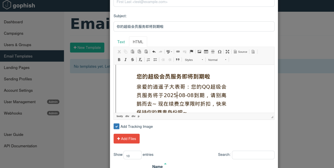Click Paste as plain text icon

(139, 52)
